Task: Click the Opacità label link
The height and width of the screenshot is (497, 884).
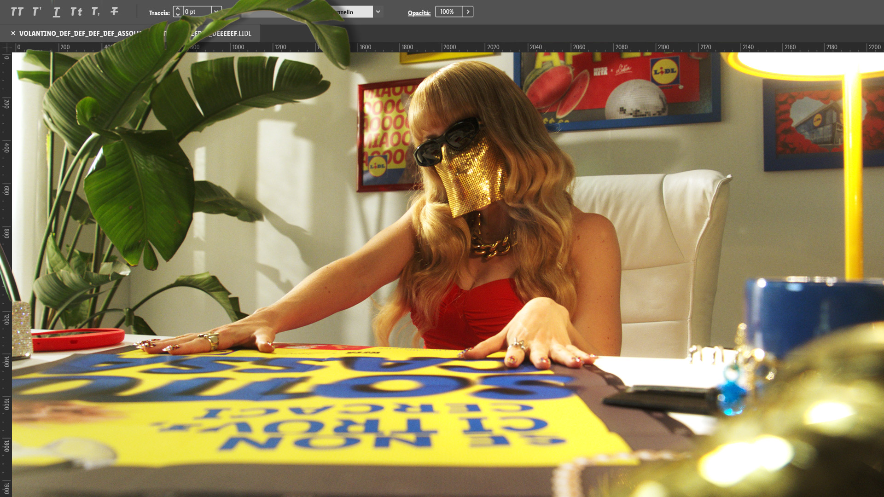Action: pos(419,13)
